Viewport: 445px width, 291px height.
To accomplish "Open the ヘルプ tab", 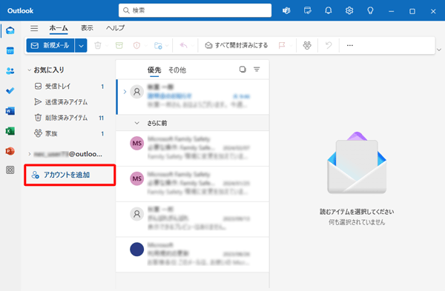I will pos(115,28).
